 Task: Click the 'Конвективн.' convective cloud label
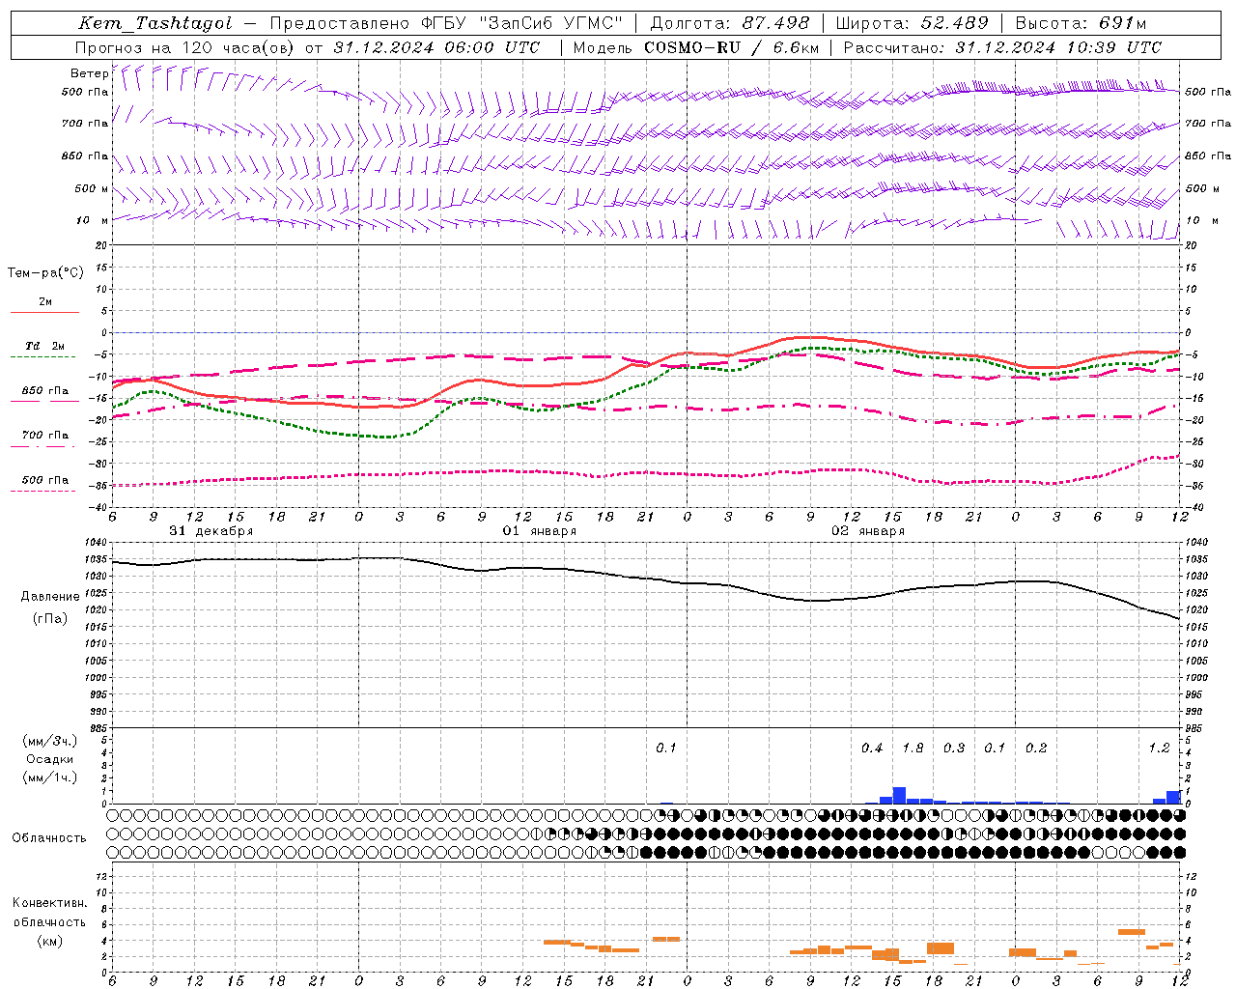tap(49, 903)
